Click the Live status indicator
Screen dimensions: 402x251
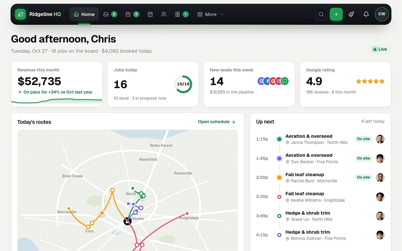click(381, 50)
